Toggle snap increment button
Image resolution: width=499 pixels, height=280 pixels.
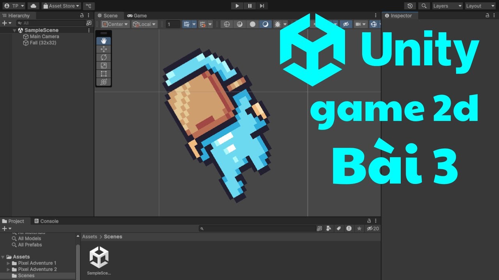pos(203,24)
